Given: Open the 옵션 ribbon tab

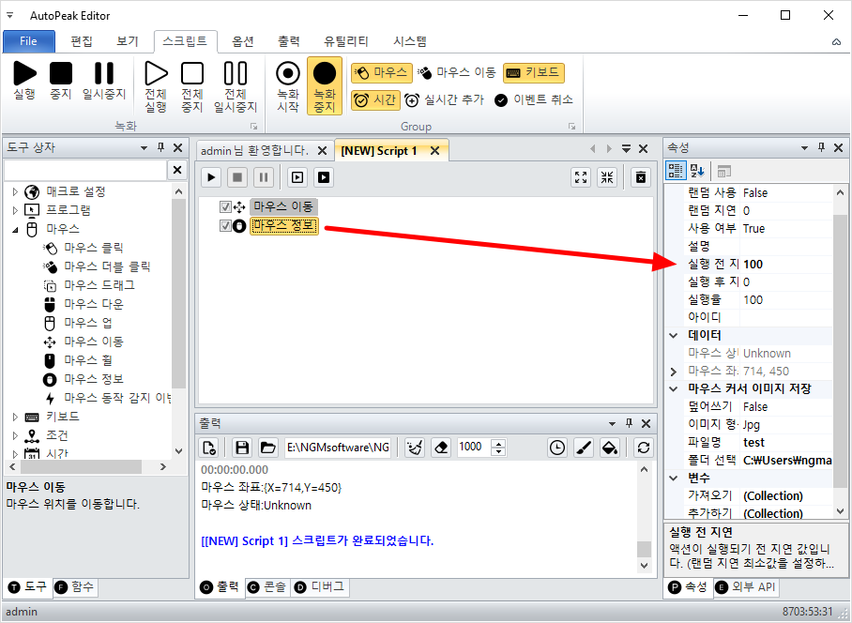Looking at the screenshot, I should coord(243,41).
